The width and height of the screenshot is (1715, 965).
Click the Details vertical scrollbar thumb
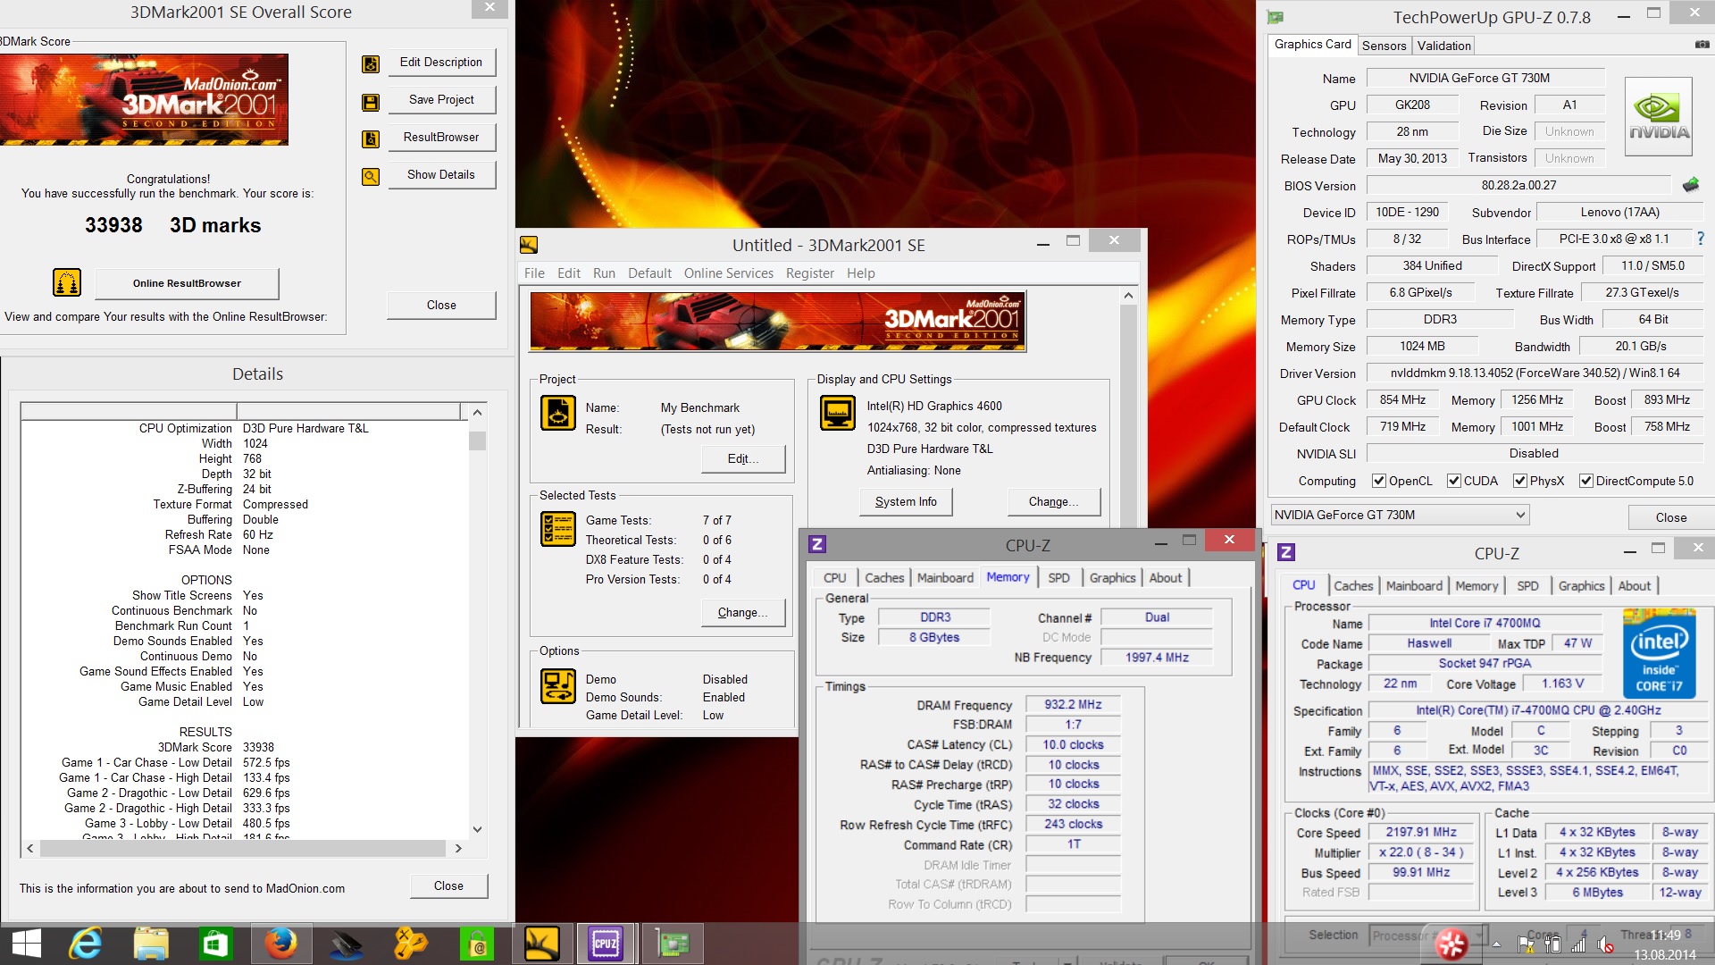tap(477, 441)
